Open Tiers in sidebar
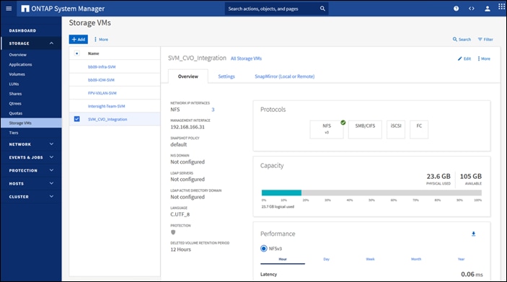The image size is (507, 282). (14, 133)
